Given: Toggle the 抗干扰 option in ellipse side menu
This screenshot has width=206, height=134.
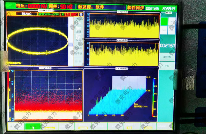Looking at the screenshot, I should tap(77, 53).
